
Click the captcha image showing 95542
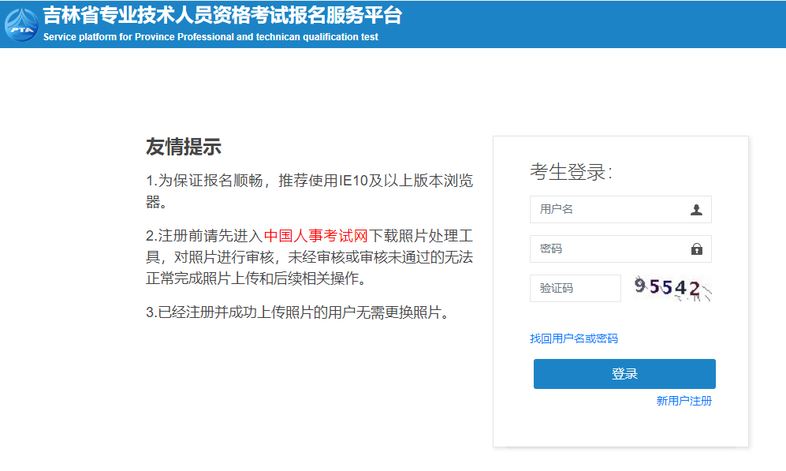pyautogui.click(x=673, y=288)
